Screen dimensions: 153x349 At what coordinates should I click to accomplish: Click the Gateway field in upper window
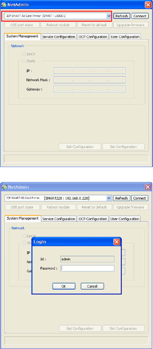click(x=89, y=89)
